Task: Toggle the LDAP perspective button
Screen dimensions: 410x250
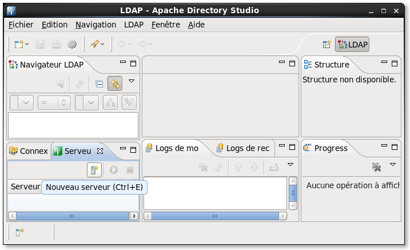Action: coord(352,44)
